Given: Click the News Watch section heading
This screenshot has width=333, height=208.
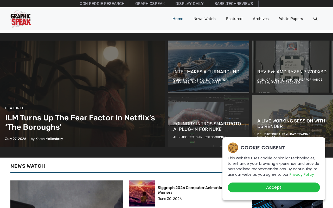Looking at the screenshot, I should point(28,166).
